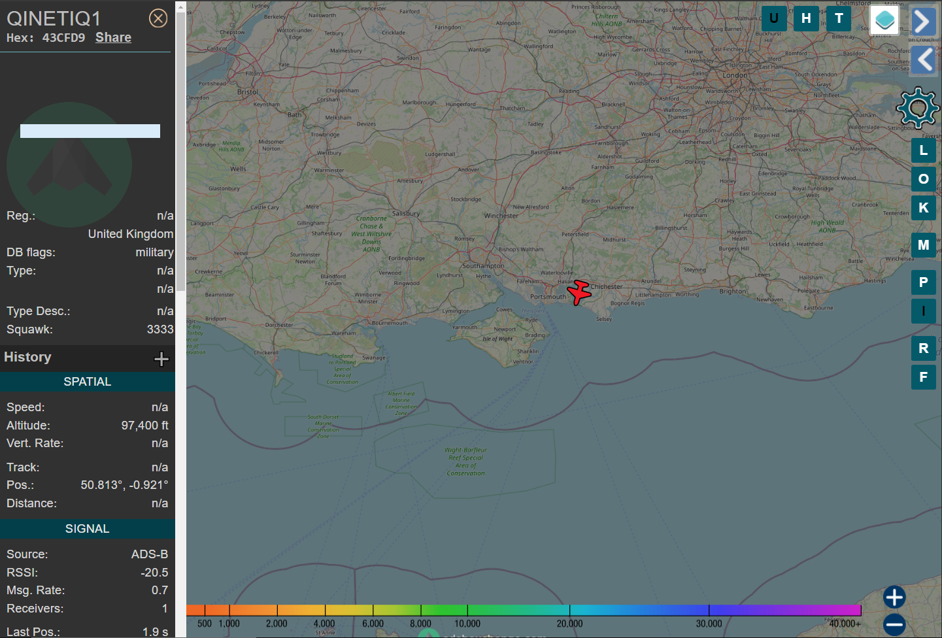Toggle the O map option button

coord(923,179)
